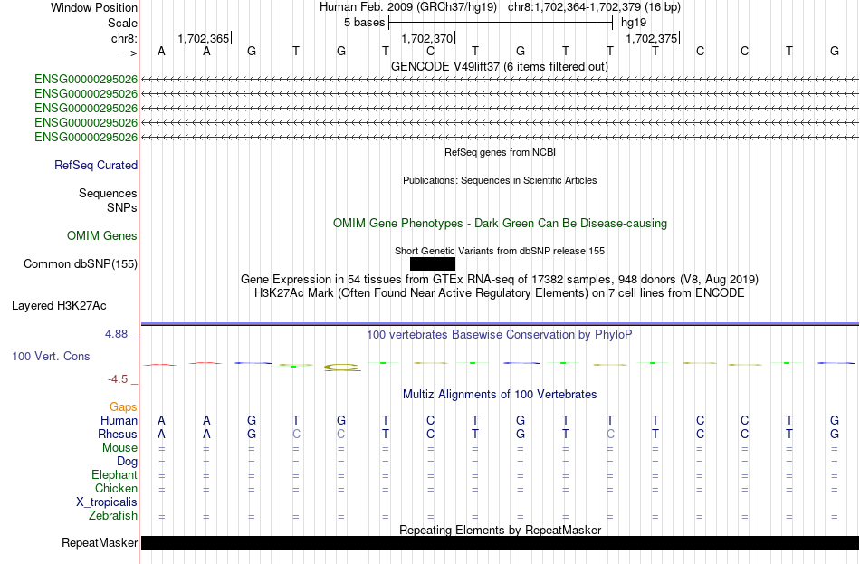
Task: Click the Mouse alignment row label
Action: [x=119, y=448]
